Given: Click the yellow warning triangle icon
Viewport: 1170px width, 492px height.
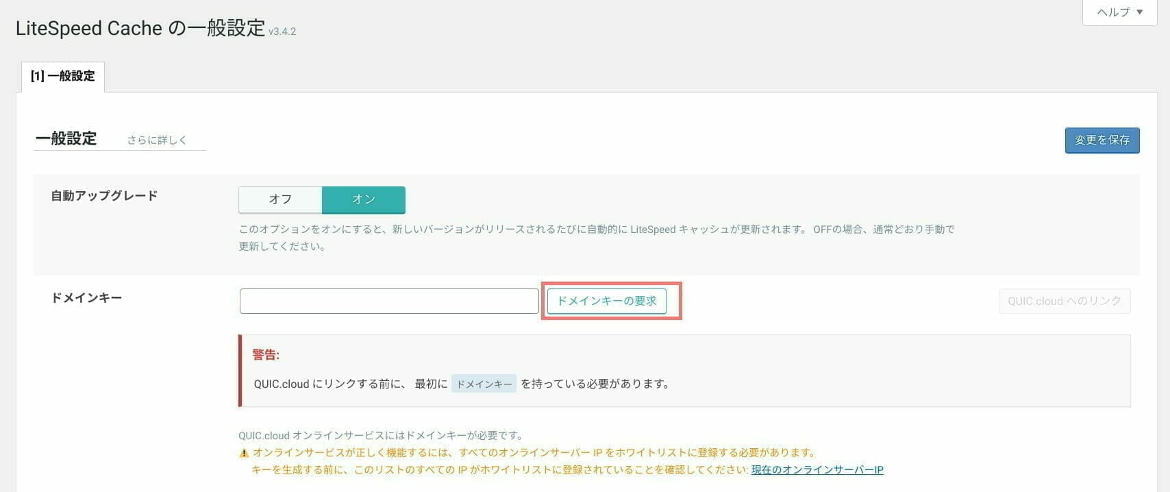Looking at the screenshot, I should point(244,453).
